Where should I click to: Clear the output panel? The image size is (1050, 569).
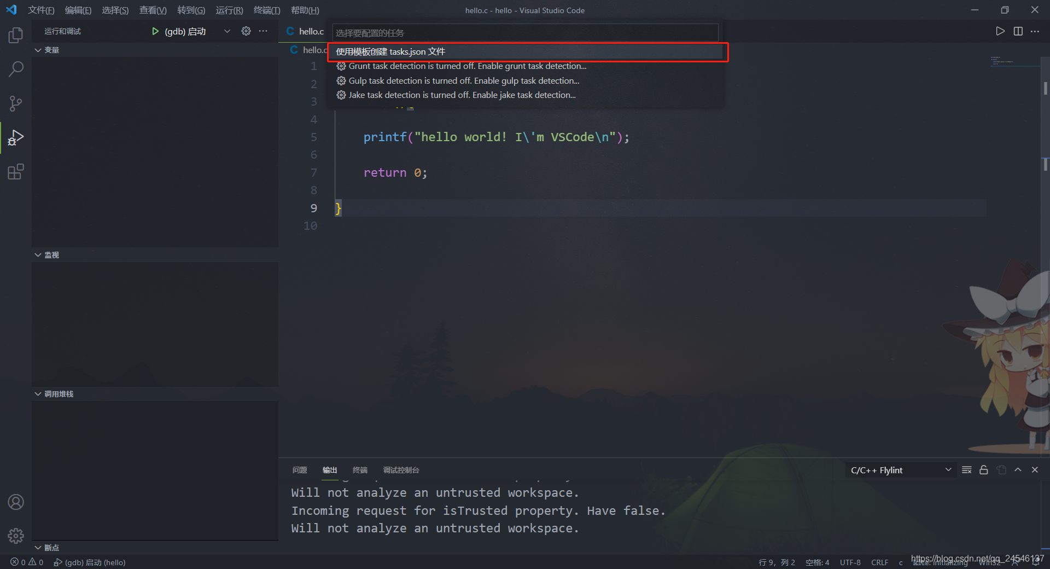[967, 470]
